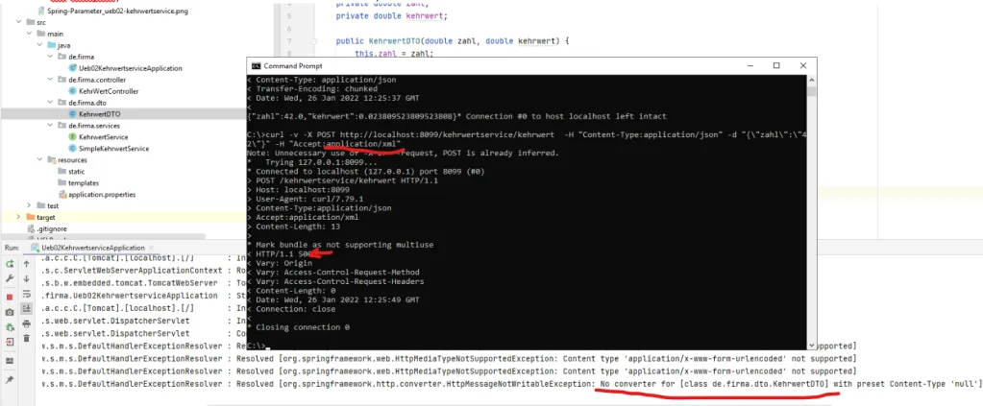Click the Rerun application icon in Run panel
Image resolution: width=983 pixels, height=406 pixels.
click(x=10, y=264)
